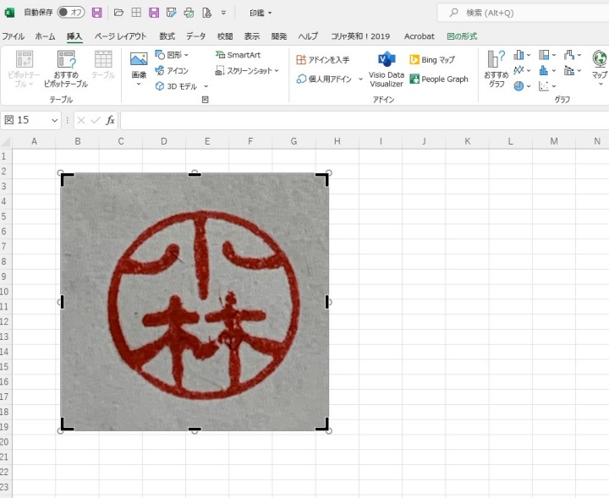
Task: Click the combo chart icon
Action: pos(569,70)
